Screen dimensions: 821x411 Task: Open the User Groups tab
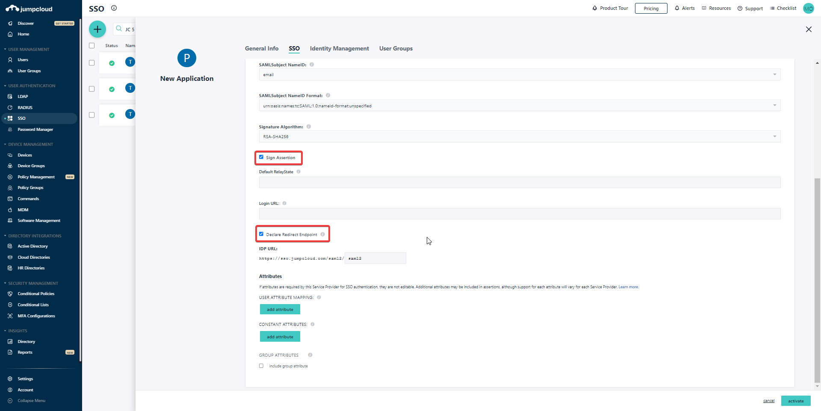coord(396,48)
